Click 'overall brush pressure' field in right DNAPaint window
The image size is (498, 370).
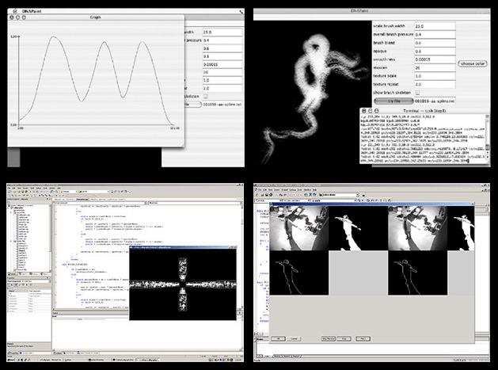pos(435,34)
